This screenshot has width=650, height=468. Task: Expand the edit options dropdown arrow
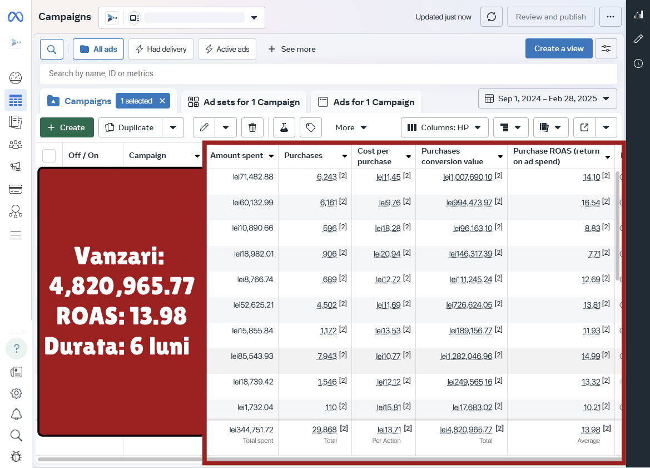pyautogui.click(x=226, y=127)
